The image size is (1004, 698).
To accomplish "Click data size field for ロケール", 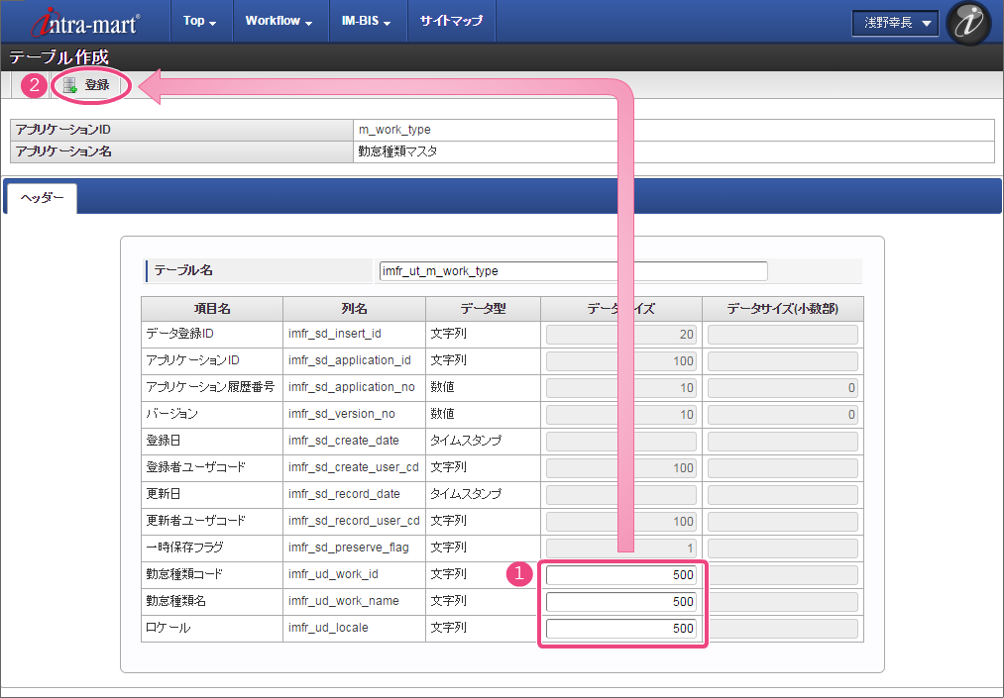I will 621,629.
